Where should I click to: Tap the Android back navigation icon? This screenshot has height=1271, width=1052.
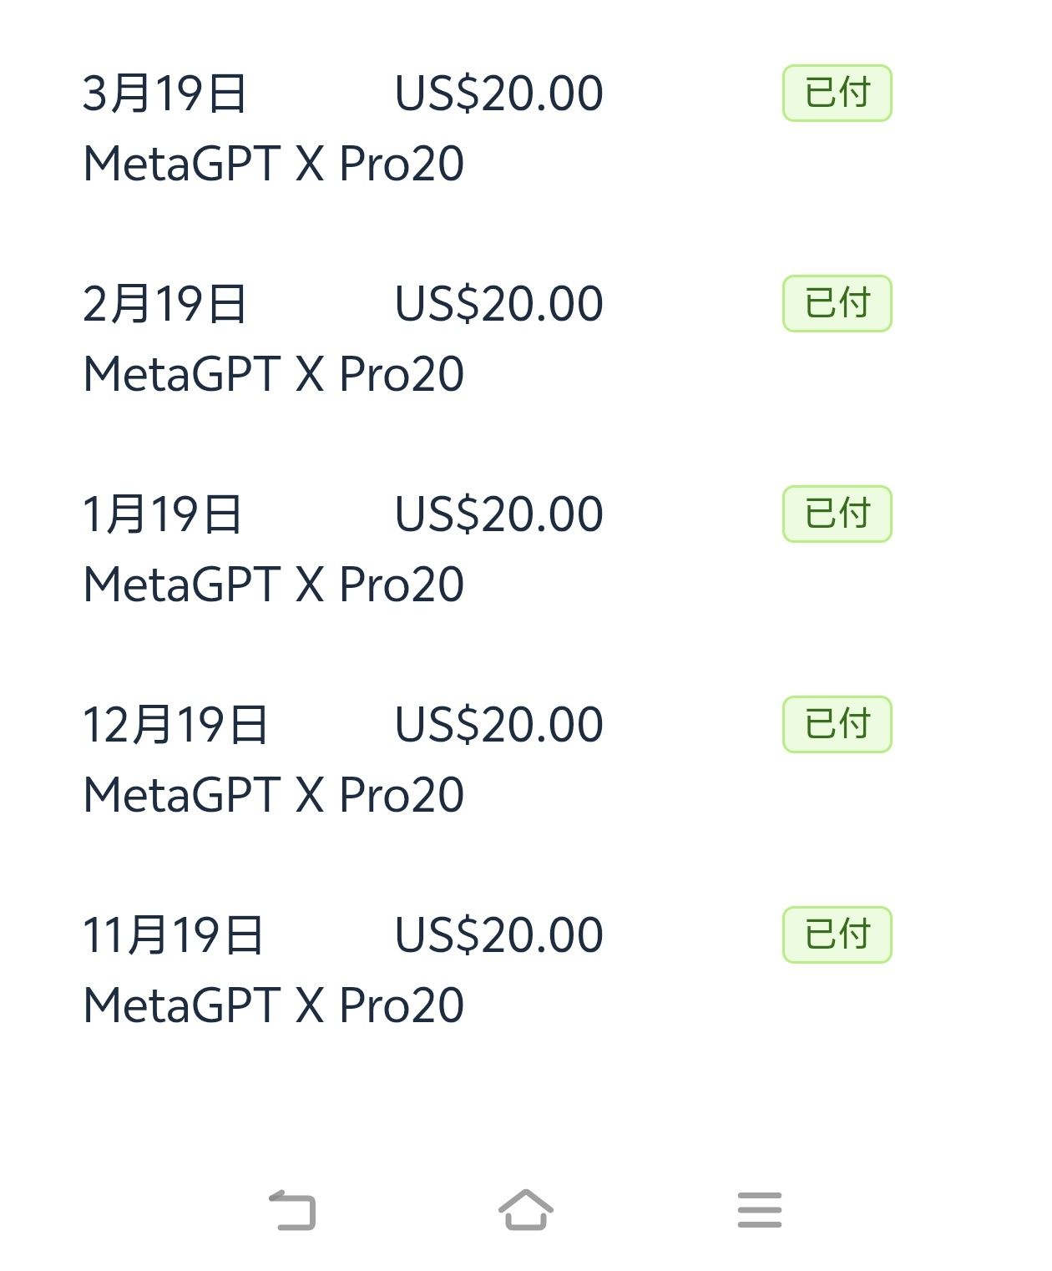point(293,1210)
